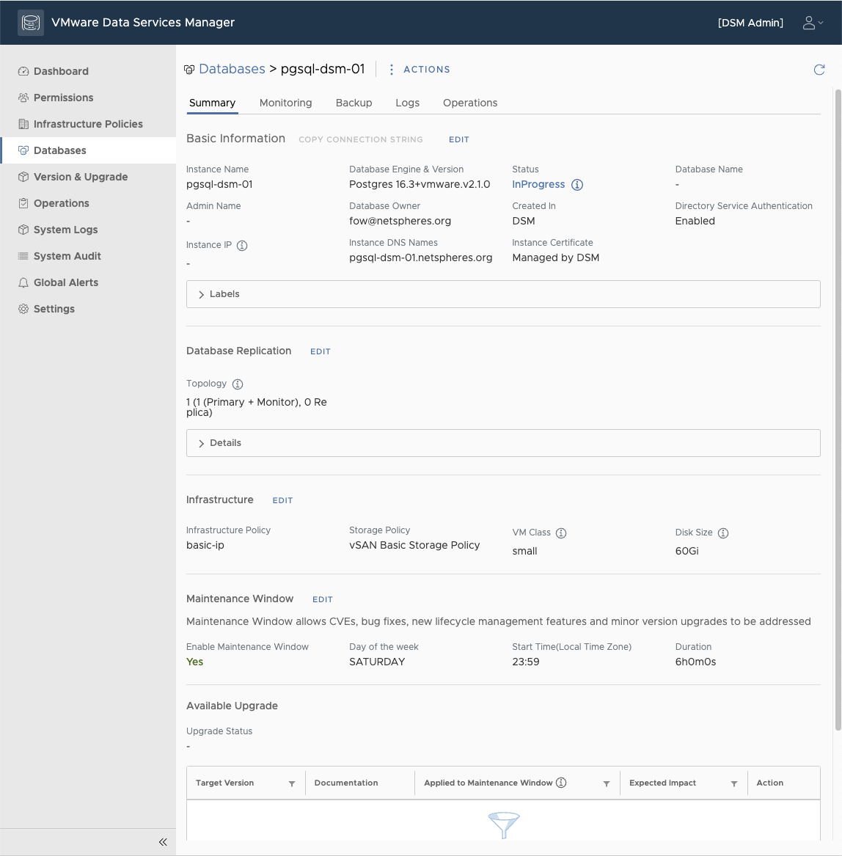Click the info icon beside VM Class

coord(561,533)
